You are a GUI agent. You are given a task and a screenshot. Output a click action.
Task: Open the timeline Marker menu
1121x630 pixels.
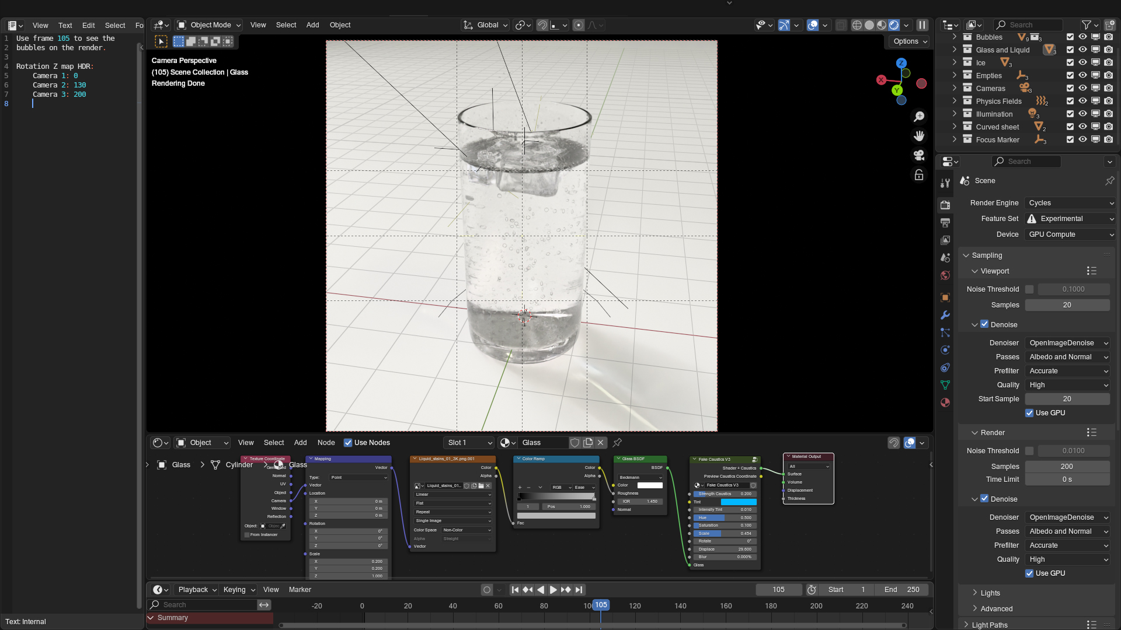300,590
